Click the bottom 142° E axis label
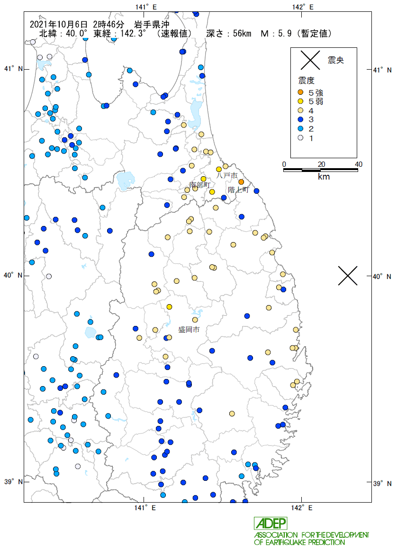Screen dimensions: 397x550 302,507
